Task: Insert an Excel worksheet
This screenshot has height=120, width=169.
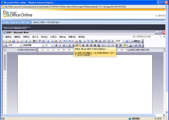Action: click(92, 41)
